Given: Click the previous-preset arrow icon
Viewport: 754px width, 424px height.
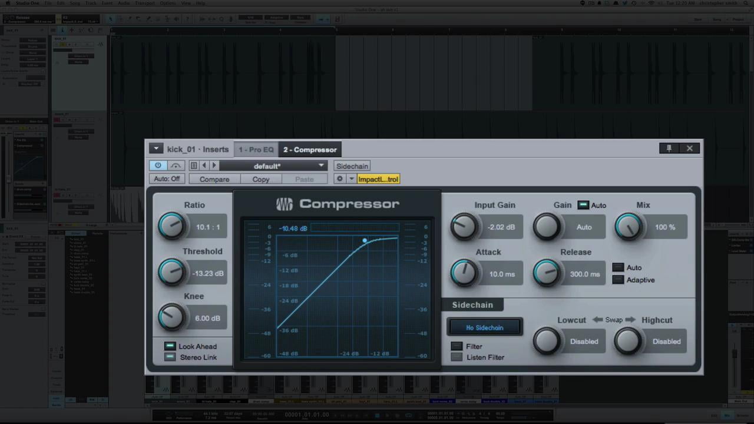Looking at the screenshot, I should click(x=204, y=165).
